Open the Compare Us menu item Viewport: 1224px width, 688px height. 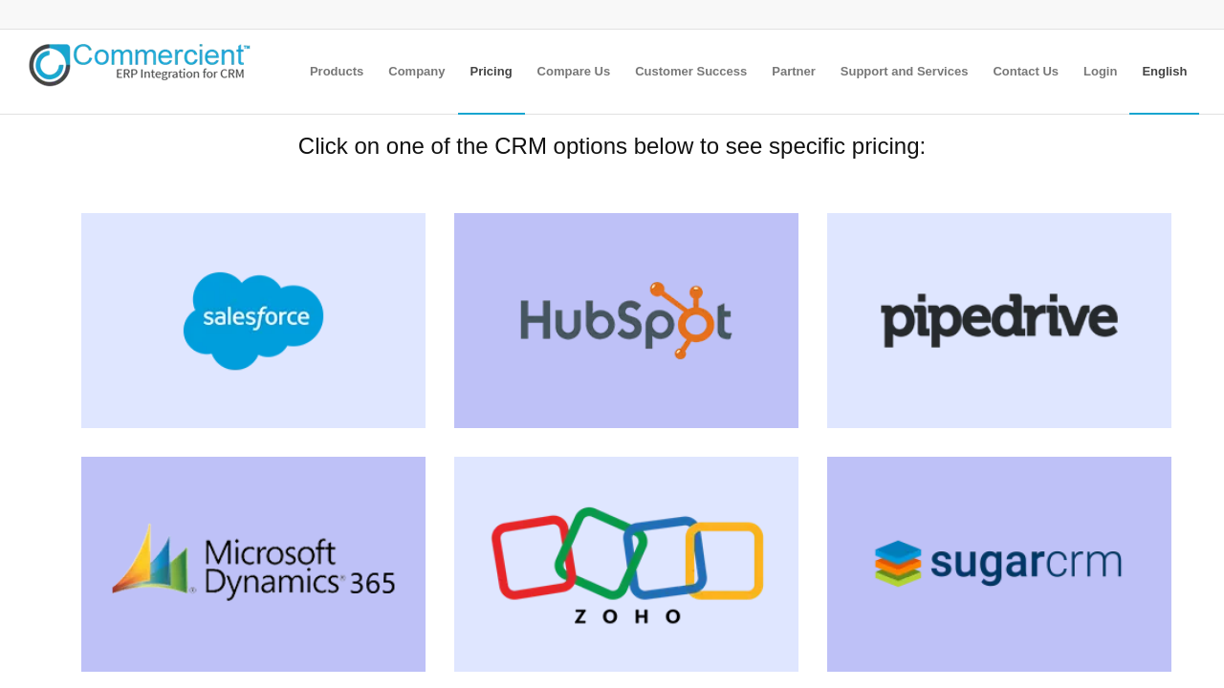pos(573,72)
